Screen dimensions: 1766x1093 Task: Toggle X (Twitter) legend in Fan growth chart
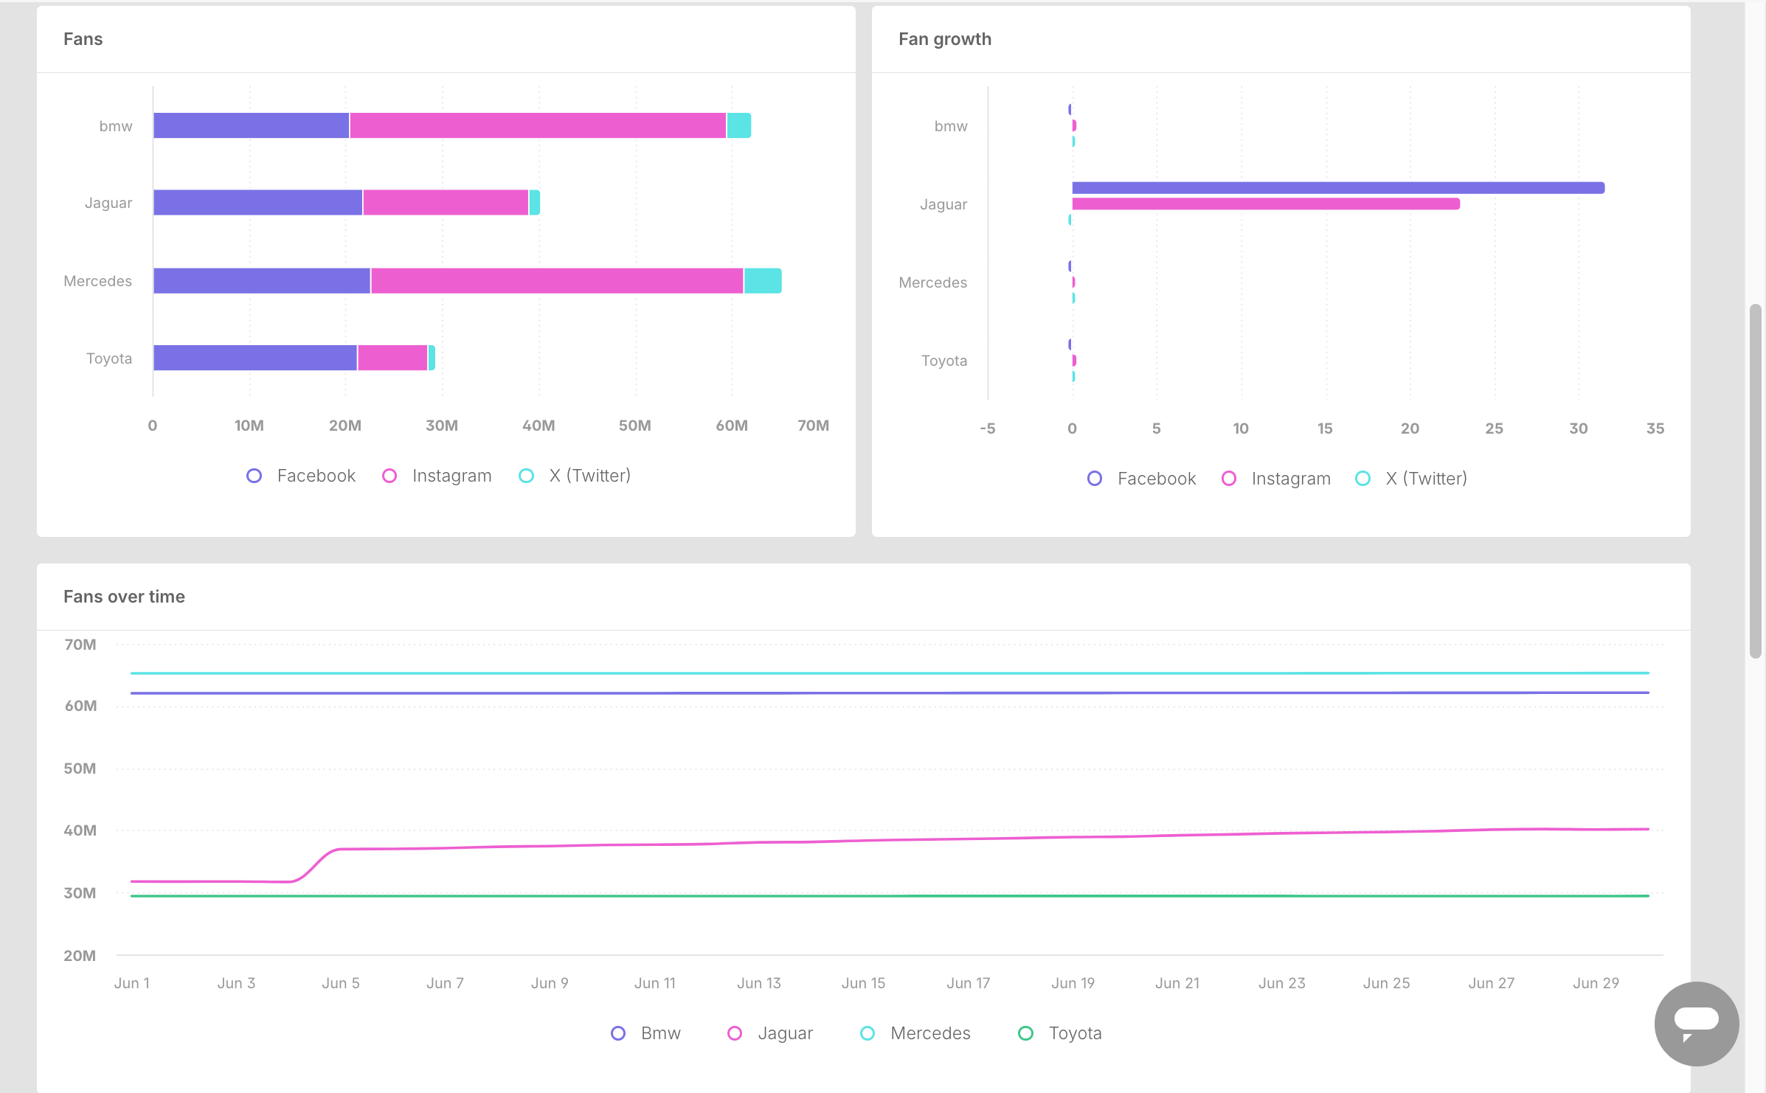[1411, 479]
